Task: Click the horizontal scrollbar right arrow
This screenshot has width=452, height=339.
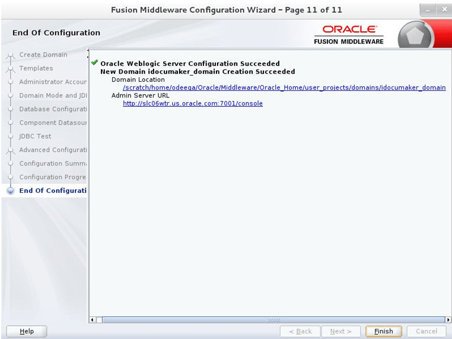Action: pos(448,319)
